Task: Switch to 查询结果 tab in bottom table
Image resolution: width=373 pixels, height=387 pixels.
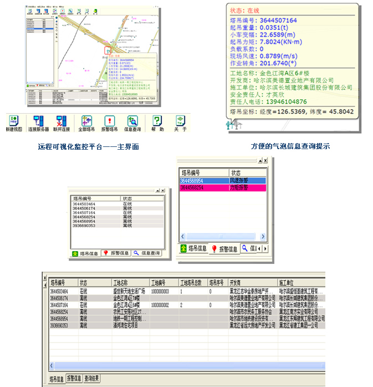Action: pos(91,378)
